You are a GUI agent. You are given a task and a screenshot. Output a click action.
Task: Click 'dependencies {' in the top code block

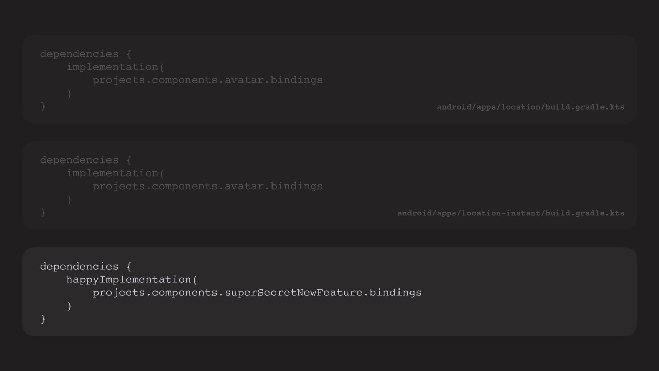point(85,54)
